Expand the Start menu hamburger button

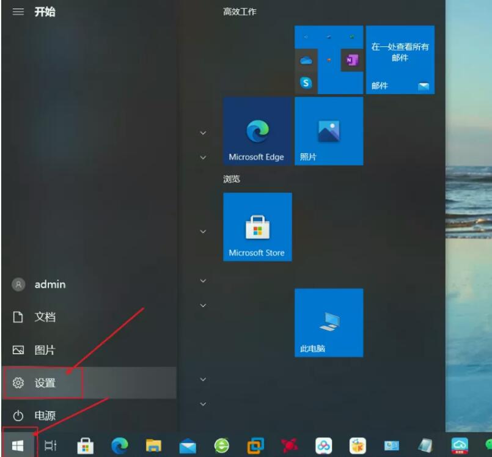[x=18, y=12]
